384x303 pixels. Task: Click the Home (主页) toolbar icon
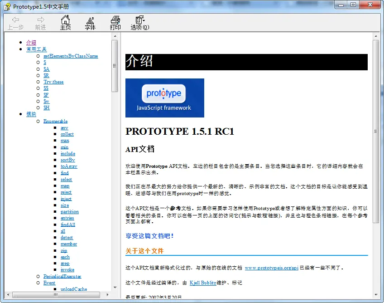click(65, 20)
